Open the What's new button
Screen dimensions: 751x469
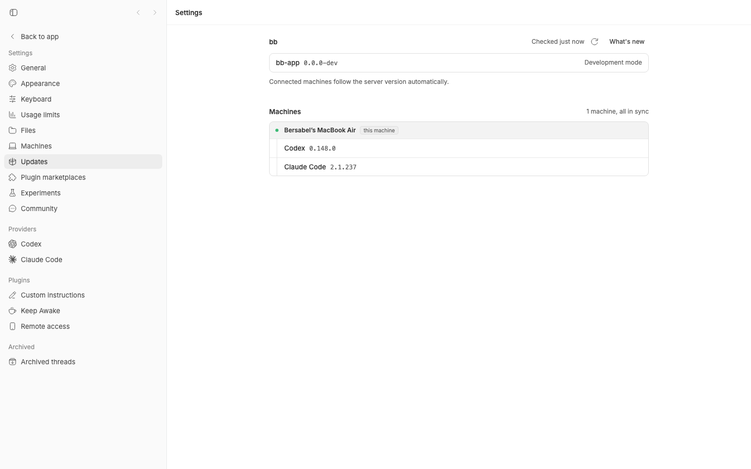[x=627, y=42]
